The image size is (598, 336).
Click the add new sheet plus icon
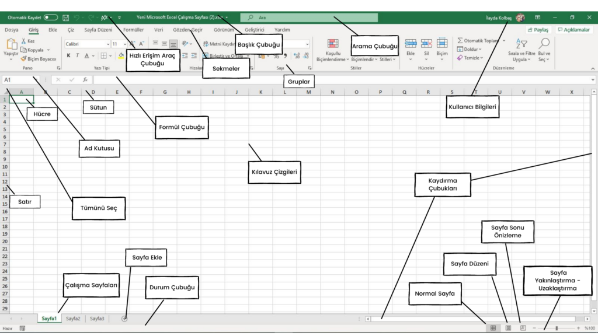click(124, 319)
